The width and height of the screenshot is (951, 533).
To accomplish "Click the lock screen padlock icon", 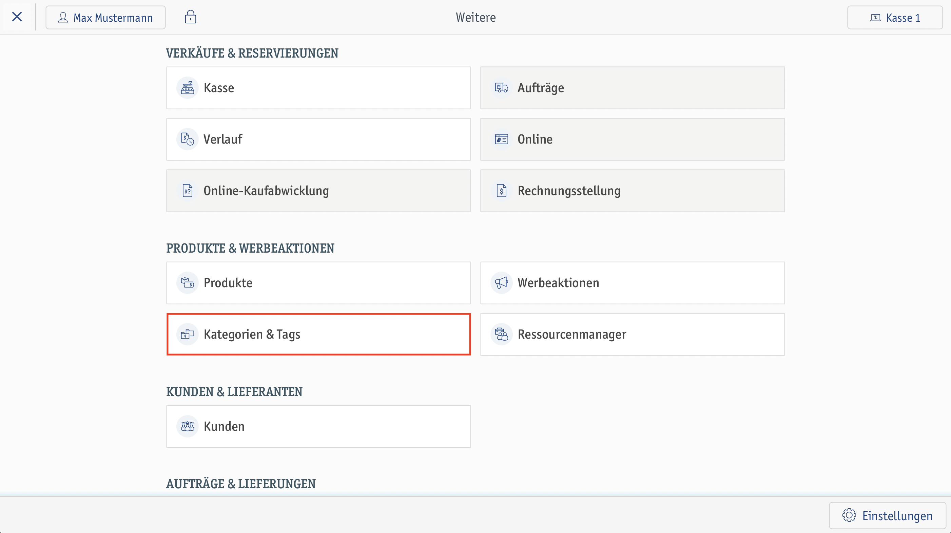I will point(191,17).
